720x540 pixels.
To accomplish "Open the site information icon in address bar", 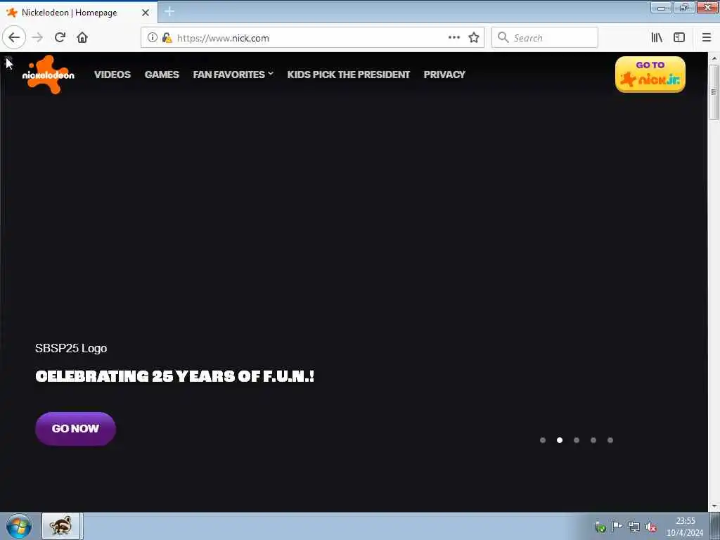I will pyautogui.click(x=153, y=38).
